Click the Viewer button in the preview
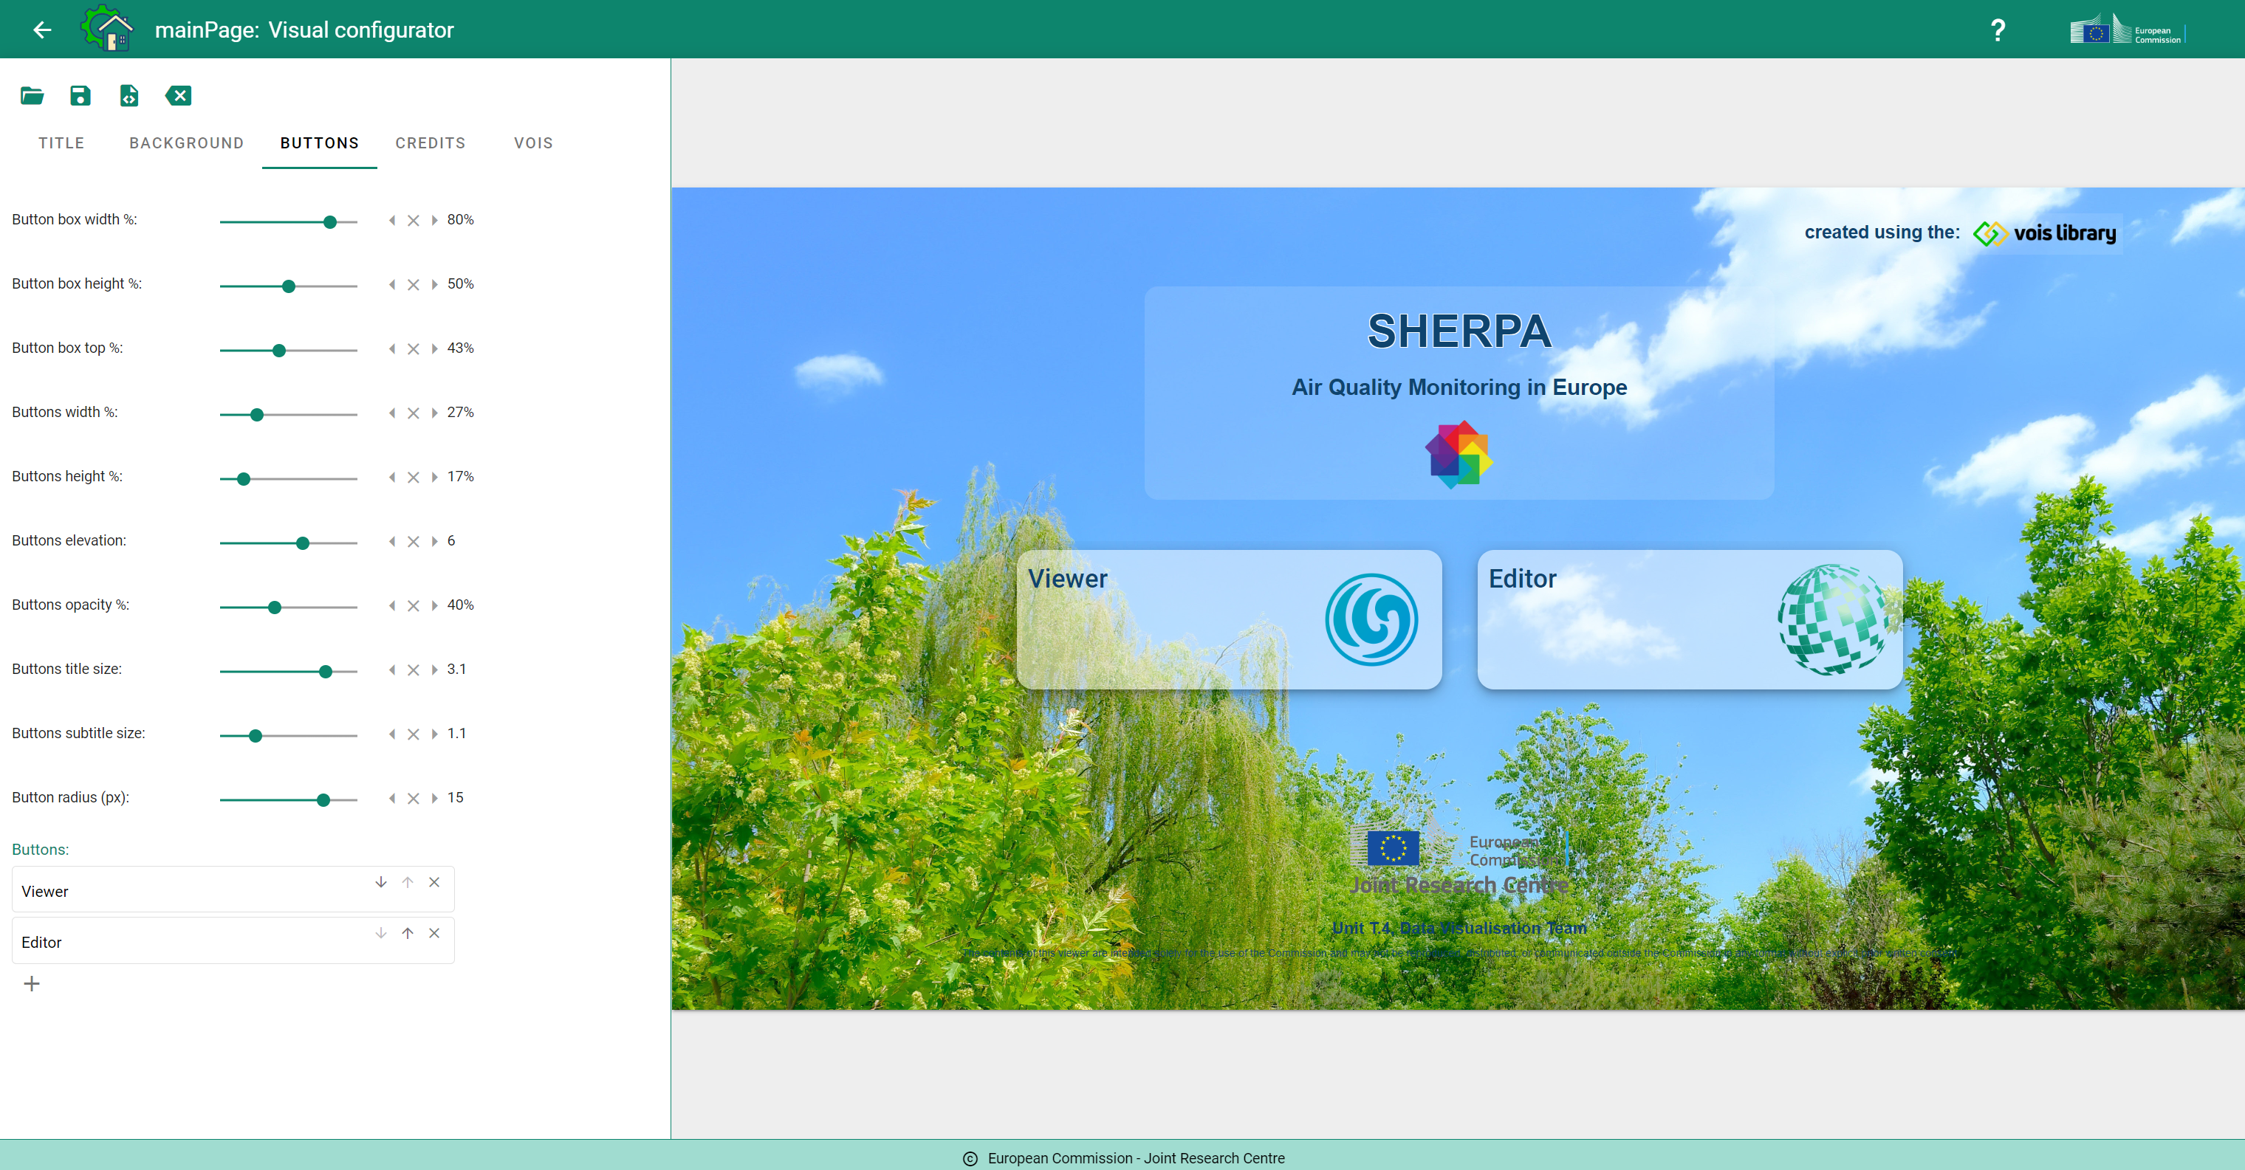 [1229, 619]
